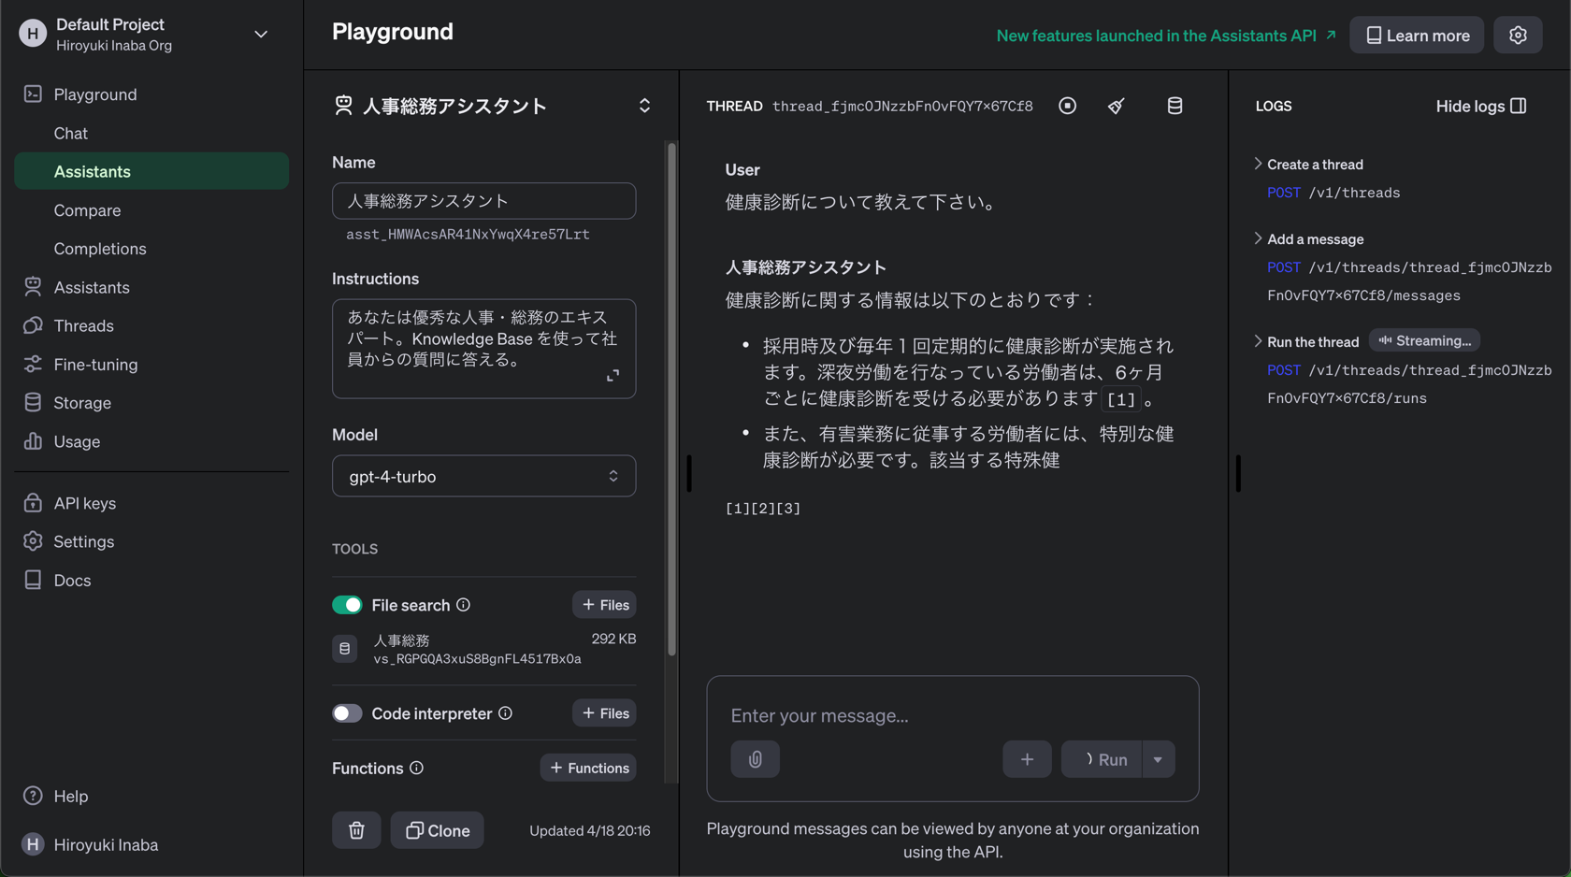Click the Functions info icon
This screenshot has height=877, width=1571.
pyautogui.click(x=416, y=768)
